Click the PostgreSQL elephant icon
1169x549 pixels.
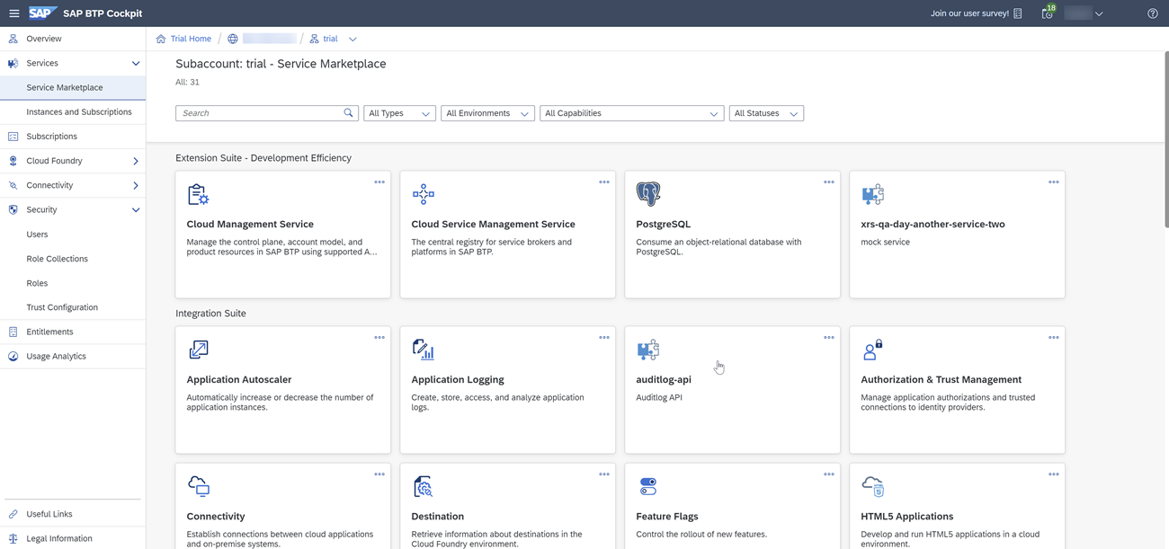click(647, 193)
